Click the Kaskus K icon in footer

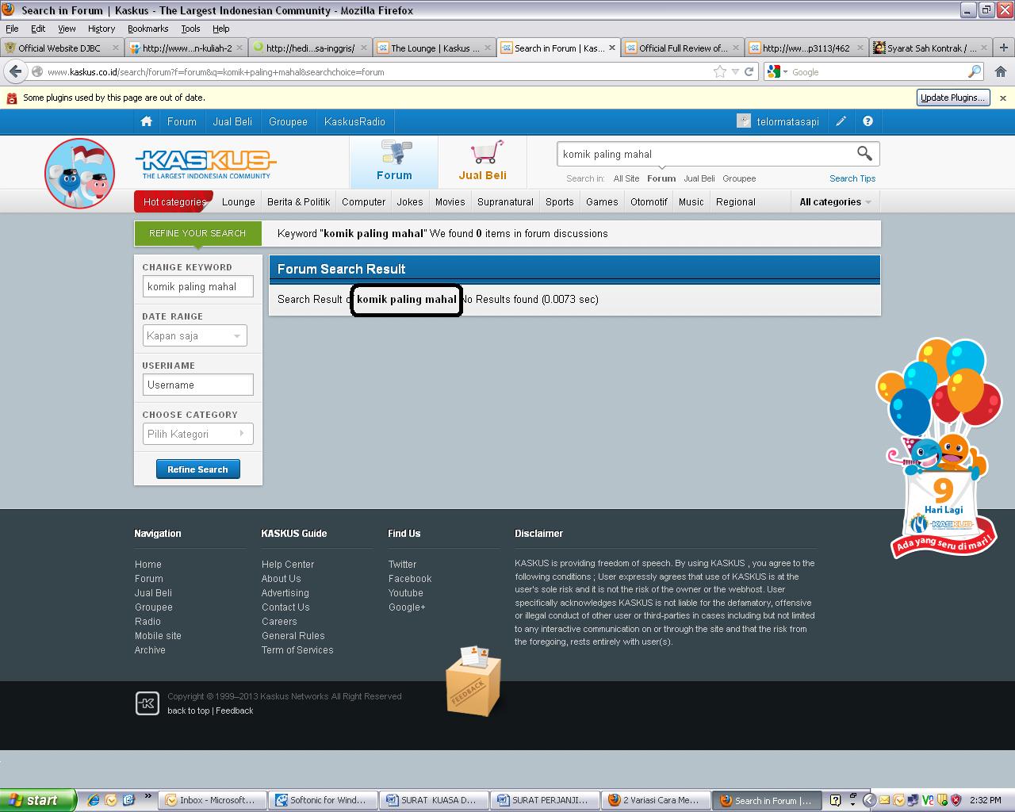(x=147, y=703)
